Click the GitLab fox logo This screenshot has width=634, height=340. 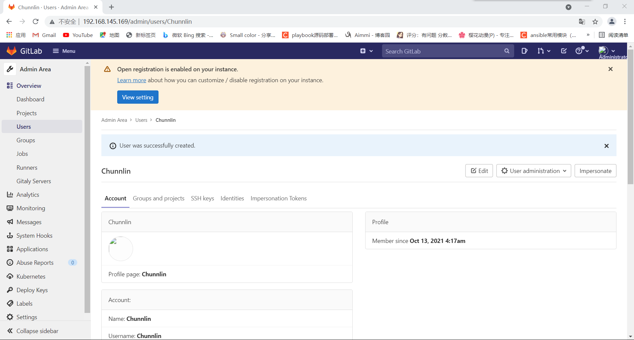pyautogui.click(x=12, y=51)
